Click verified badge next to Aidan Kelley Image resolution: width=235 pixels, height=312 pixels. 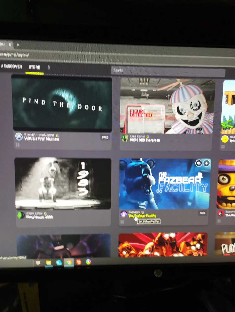point(45,213)
